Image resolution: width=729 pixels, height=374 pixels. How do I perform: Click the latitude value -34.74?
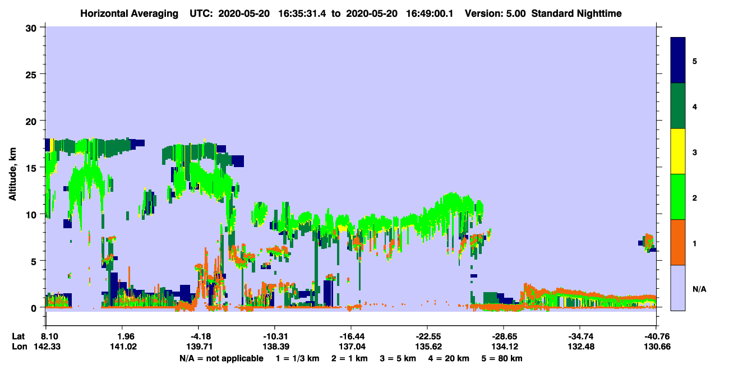pos(580,336)
